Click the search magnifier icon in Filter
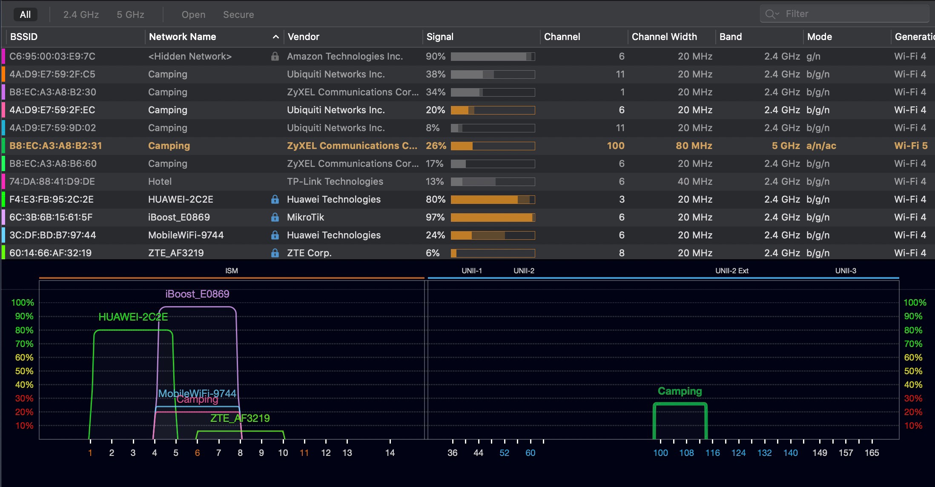Viewport: 935px width, 487px height. tap(770, 14)
